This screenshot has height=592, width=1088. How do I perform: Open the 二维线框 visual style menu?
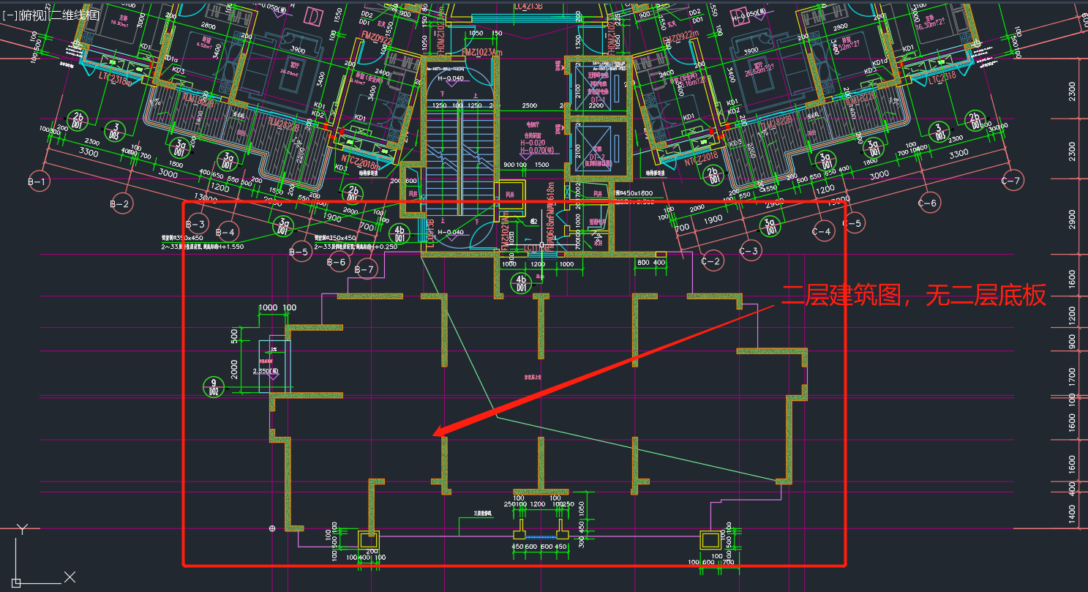click(x=72, y=15)
